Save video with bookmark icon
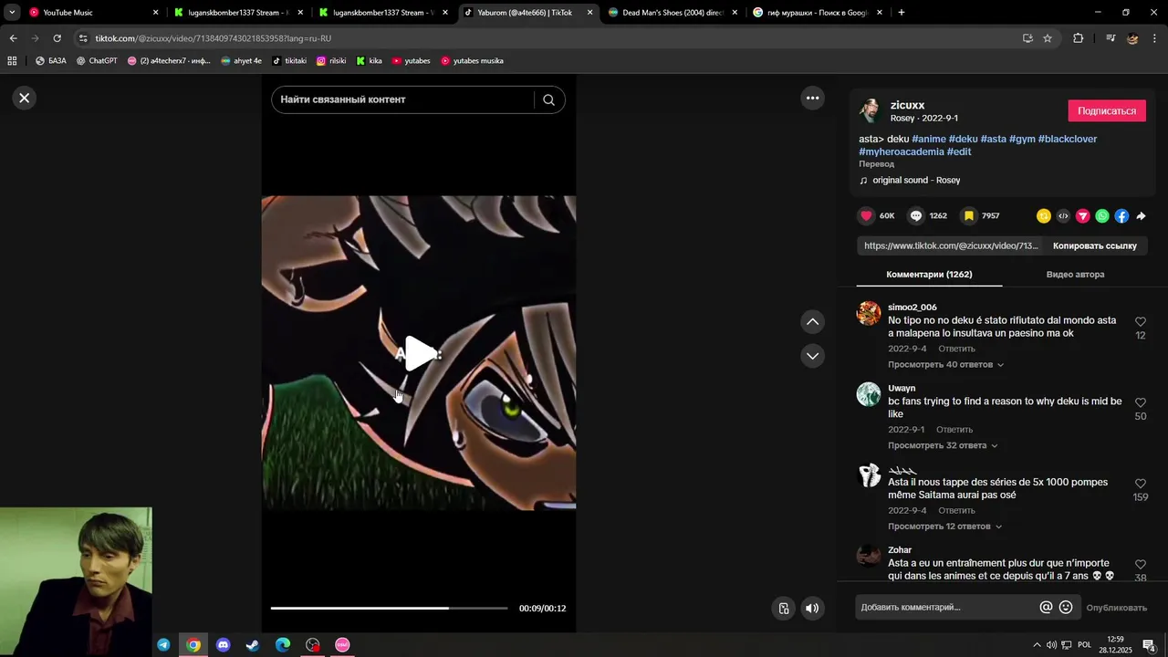Screen dimensions: 1168x657 [x=969, y=215]
